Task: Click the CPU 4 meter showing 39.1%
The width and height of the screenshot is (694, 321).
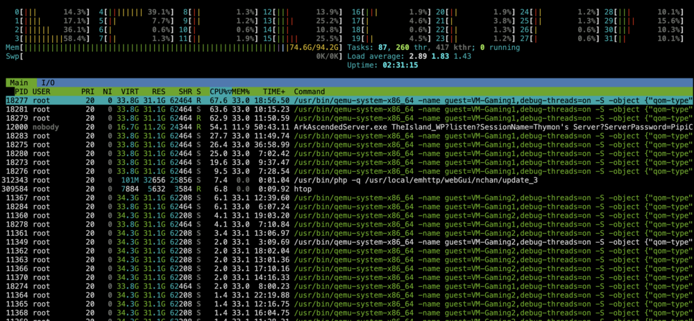Action: coord(136,12)
